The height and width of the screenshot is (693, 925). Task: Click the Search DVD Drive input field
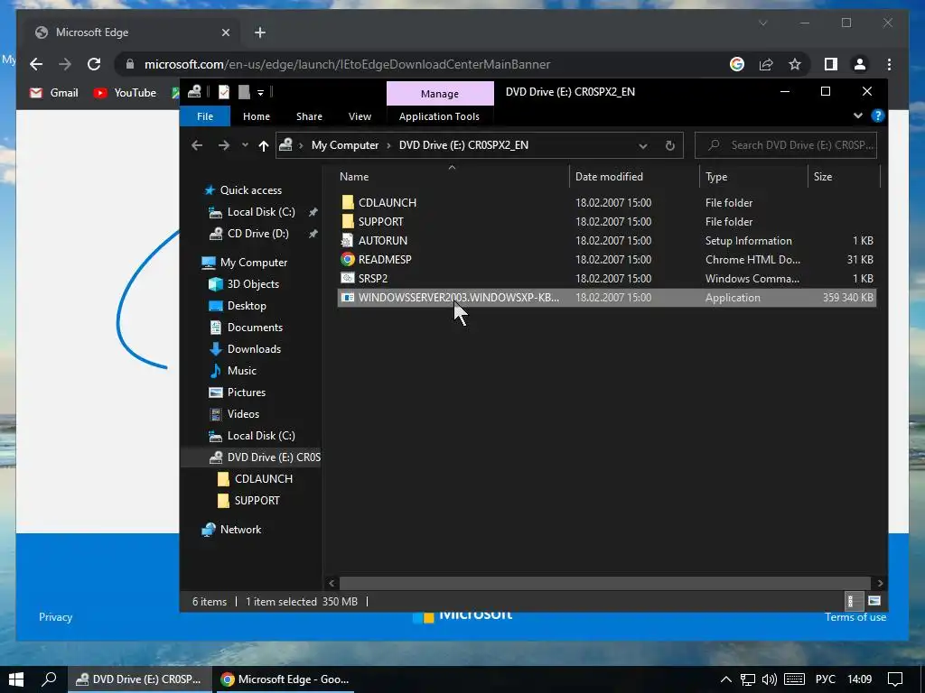point(786,145)
